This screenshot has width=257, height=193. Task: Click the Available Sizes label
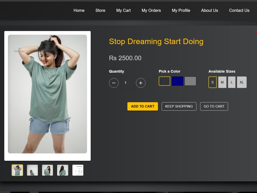coord(222,71)
